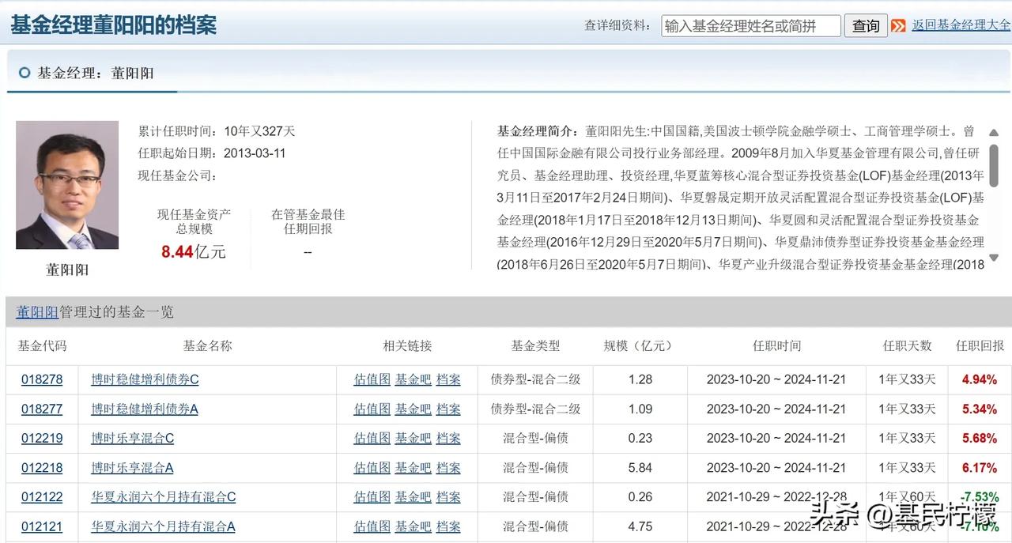Click the 任职天数 column header
Image resolution: width=1012 pixels, height=543 pixels.
[x=908, y=346]
